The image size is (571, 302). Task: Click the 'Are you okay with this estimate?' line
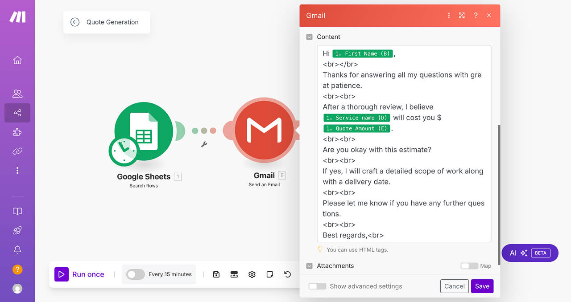pyautogui.click(x=377, y=150)
